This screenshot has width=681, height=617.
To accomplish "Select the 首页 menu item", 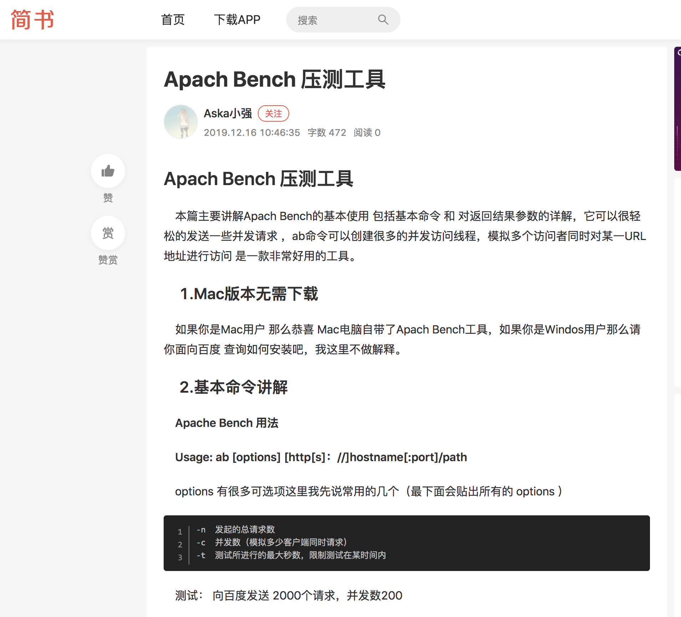I will click(173, 20).
